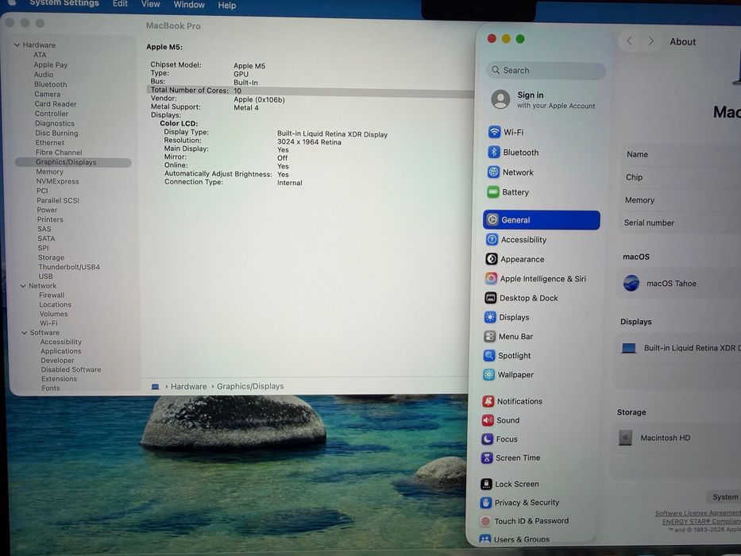
Task: Collapse the Network tree section
Action: (x=23, y=286)
